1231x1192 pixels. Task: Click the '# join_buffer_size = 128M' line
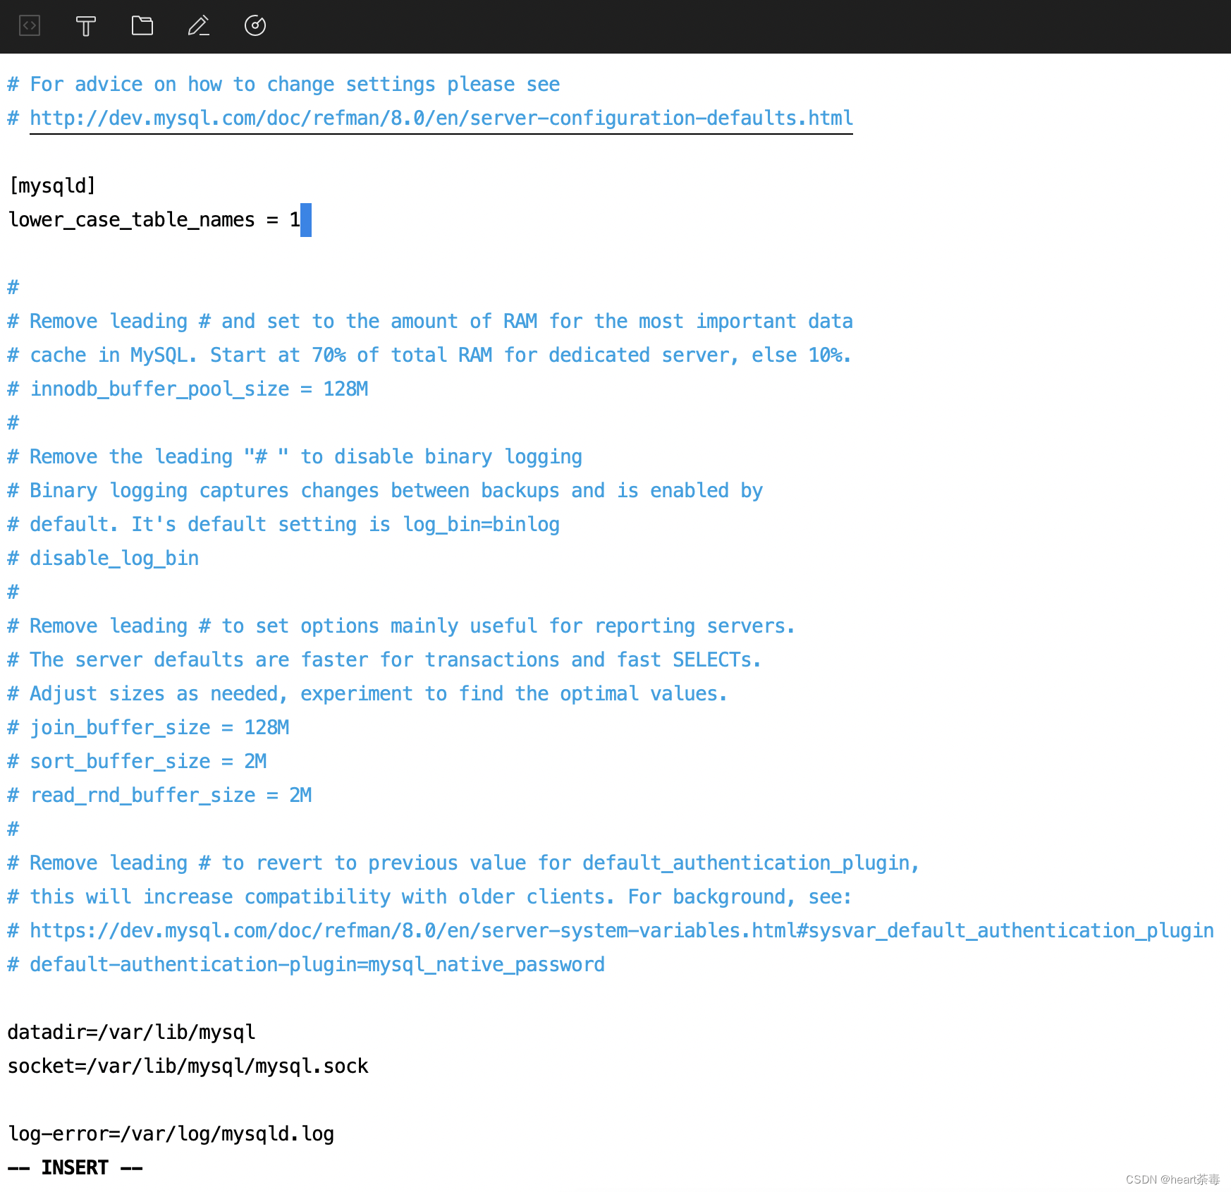click(x=148, y=727)
